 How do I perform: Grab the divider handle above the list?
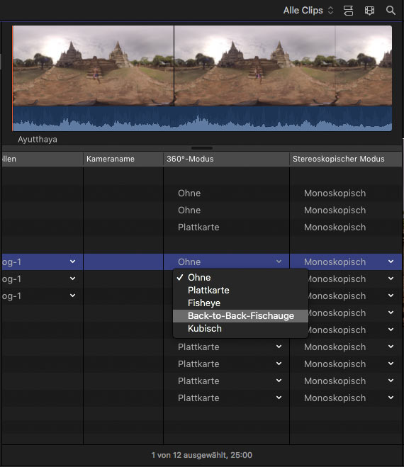(x=202, y=148)
